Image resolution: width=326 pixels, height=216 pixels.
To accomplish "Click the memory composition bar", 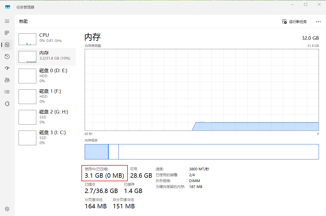I will 202,152.
